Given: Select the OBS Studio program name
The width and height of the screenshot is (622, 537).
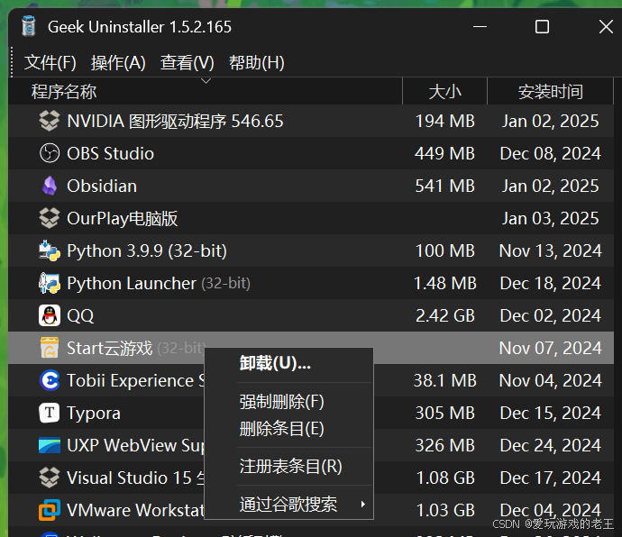Looking at the screenshot, I should (x=110, y=153).
